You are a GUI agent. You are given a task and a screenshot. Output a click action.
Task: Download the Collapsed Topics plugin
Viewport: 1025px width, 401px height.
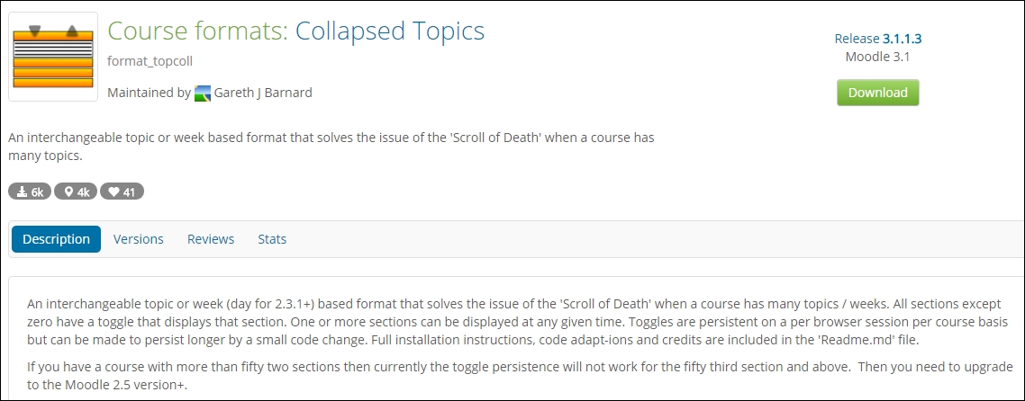pos(878,93)
